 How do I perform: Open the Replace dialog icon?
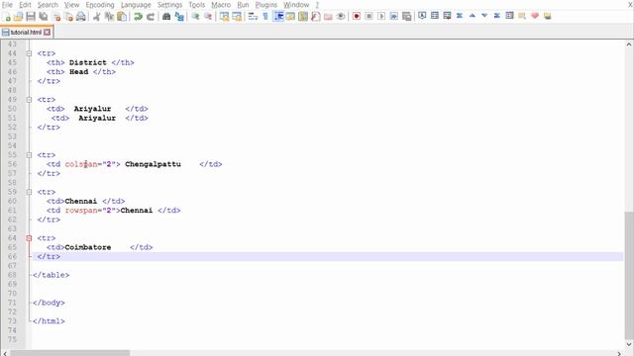[179, 17]
